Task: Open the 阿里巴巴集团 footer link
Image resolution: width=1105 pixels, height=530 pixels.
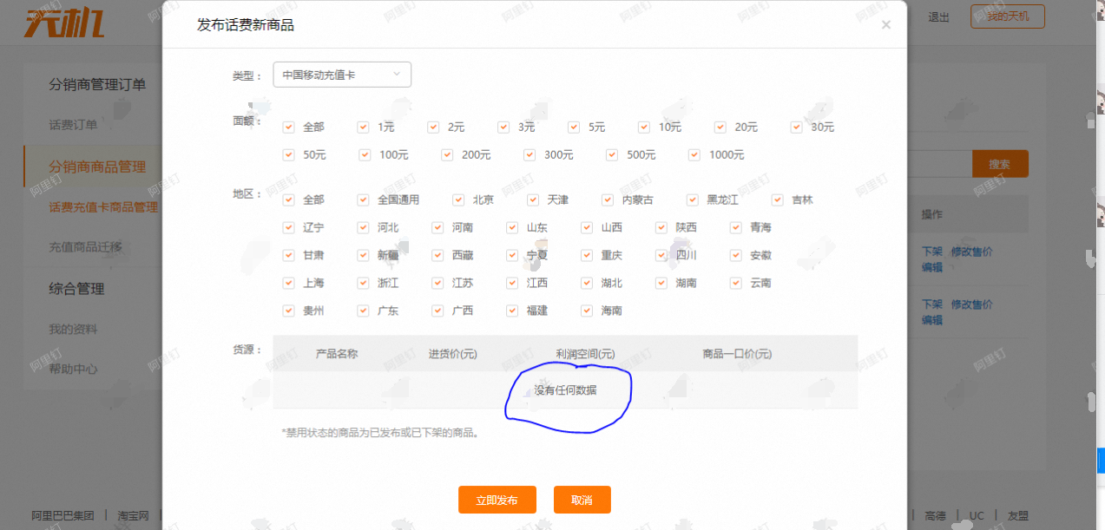Action: pyautogui.click(x=63, y=515)
